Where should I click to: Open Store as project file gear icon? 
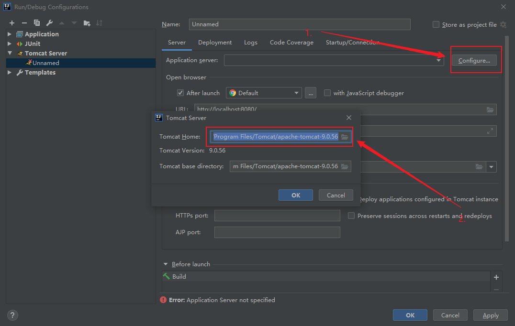point(503,24)
